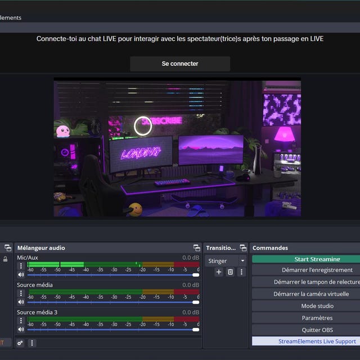The image size is (360, 360).
Task: Toggle the lock icon in sources panel
Action: pyautogui.click(x=5, y=259)
